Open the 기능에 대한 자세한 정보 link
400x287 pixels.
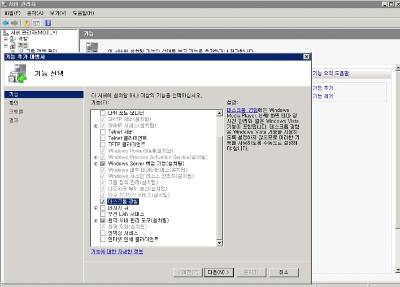[x=117, y=251]
